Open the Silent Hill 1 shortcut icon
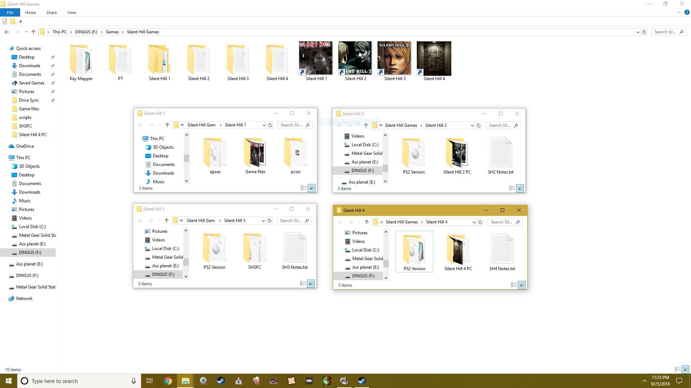The width and height of the screenshot is (691, 388). click(x=316, y=59)
